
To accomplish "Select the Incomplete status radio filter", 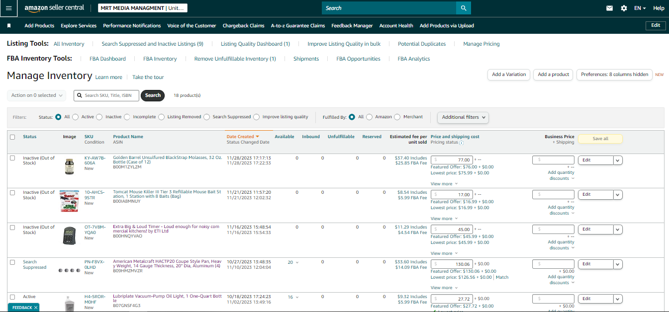I will tap(127, 117).
